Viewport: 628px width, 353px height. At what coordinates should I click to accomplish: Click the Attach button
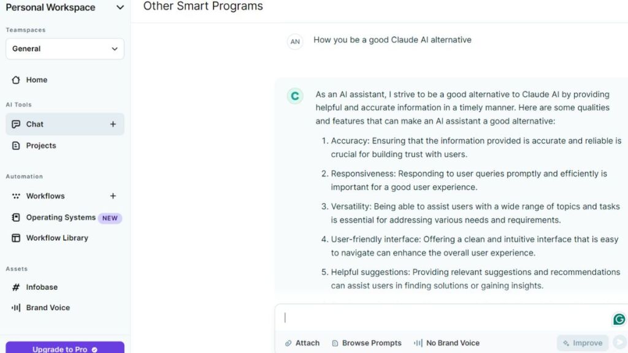point(302,343)
